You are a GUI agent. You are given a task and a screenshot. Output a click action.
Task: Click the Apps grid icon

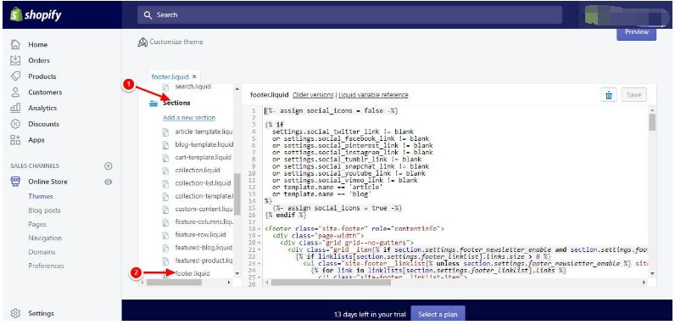15,140
